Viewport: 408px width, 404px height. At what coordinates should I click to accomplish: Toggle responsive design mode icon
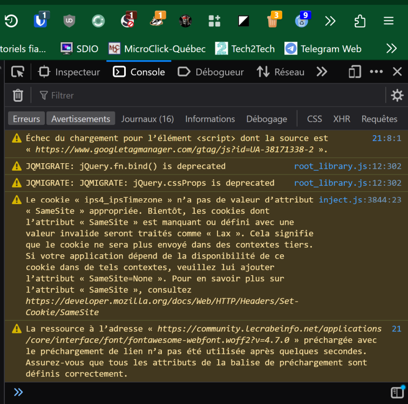[355, 72]
